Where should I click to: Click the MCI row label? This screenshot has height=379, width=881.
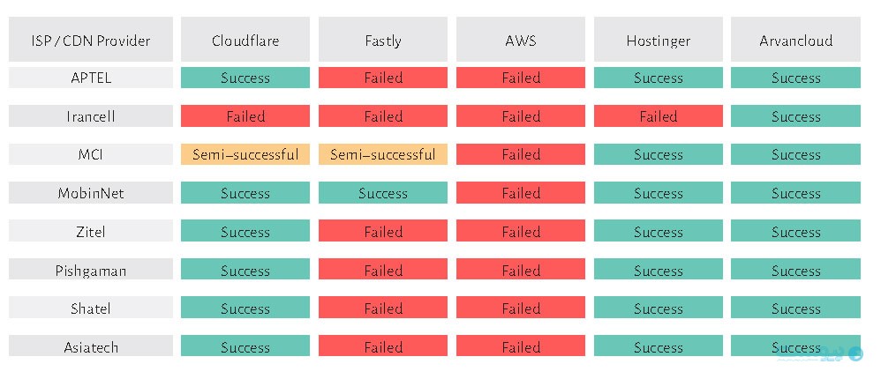[x=90, y=154]
